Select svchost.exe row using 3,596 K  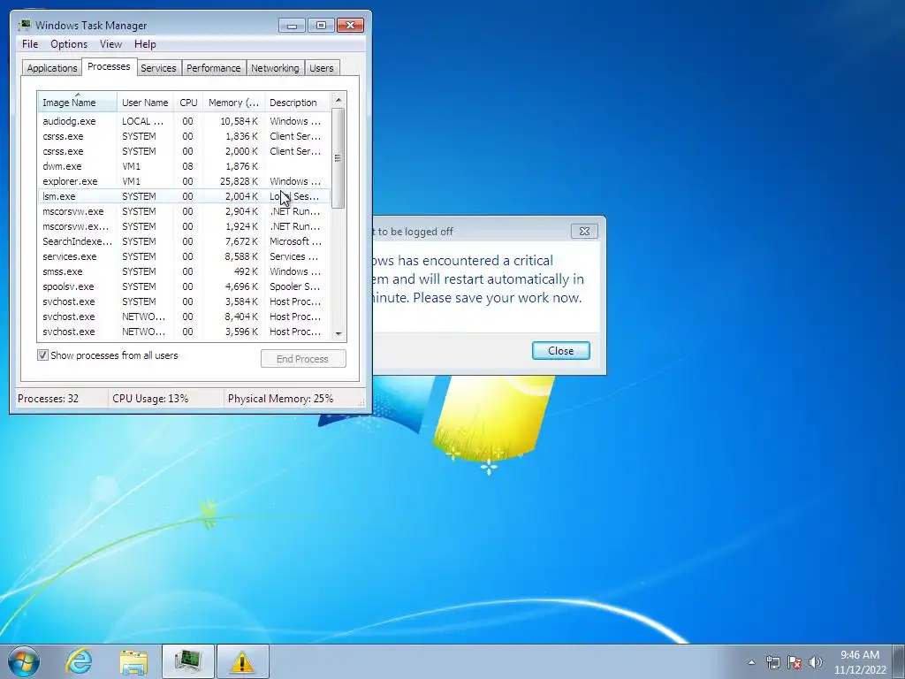(185, 332)
